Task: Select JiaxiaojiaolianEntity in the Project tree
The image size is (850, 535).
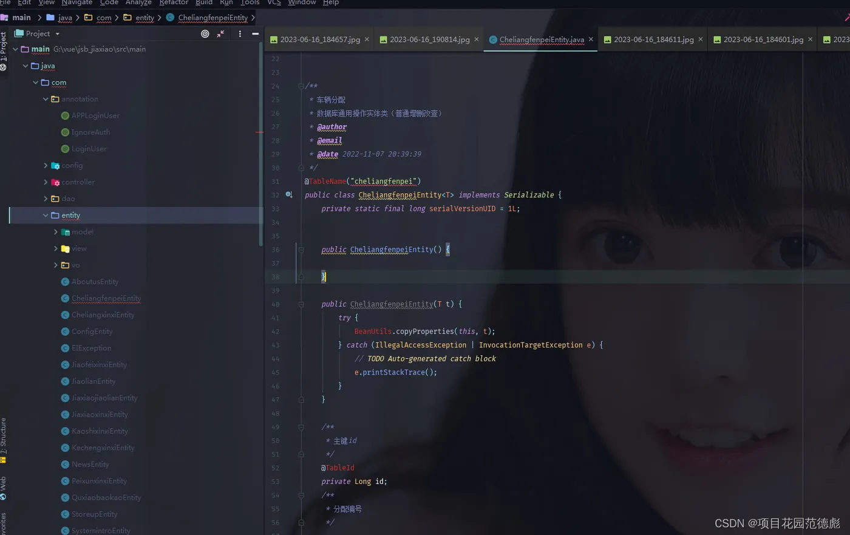Action: coord(104,398)
